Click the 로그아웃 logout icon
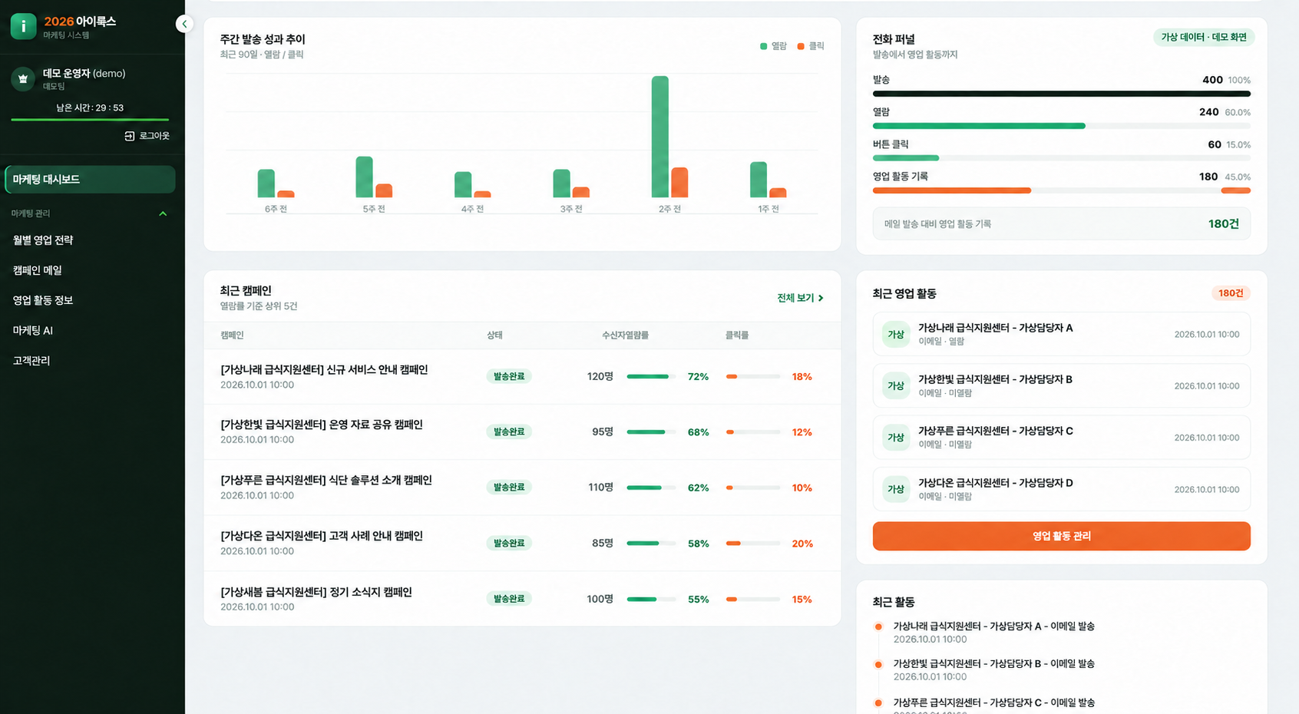 (130, 136)
